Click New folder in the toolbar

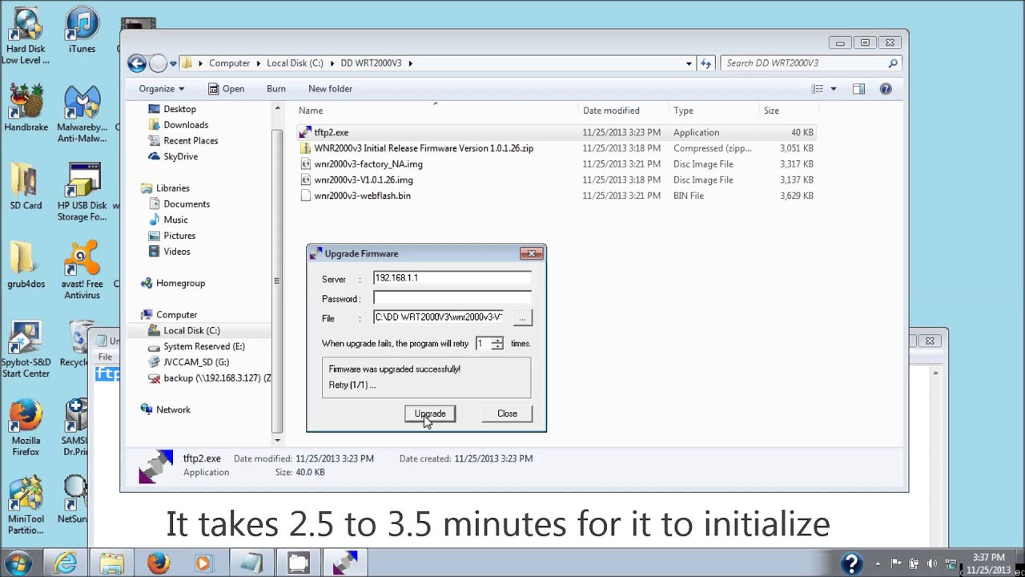point(330,89)
